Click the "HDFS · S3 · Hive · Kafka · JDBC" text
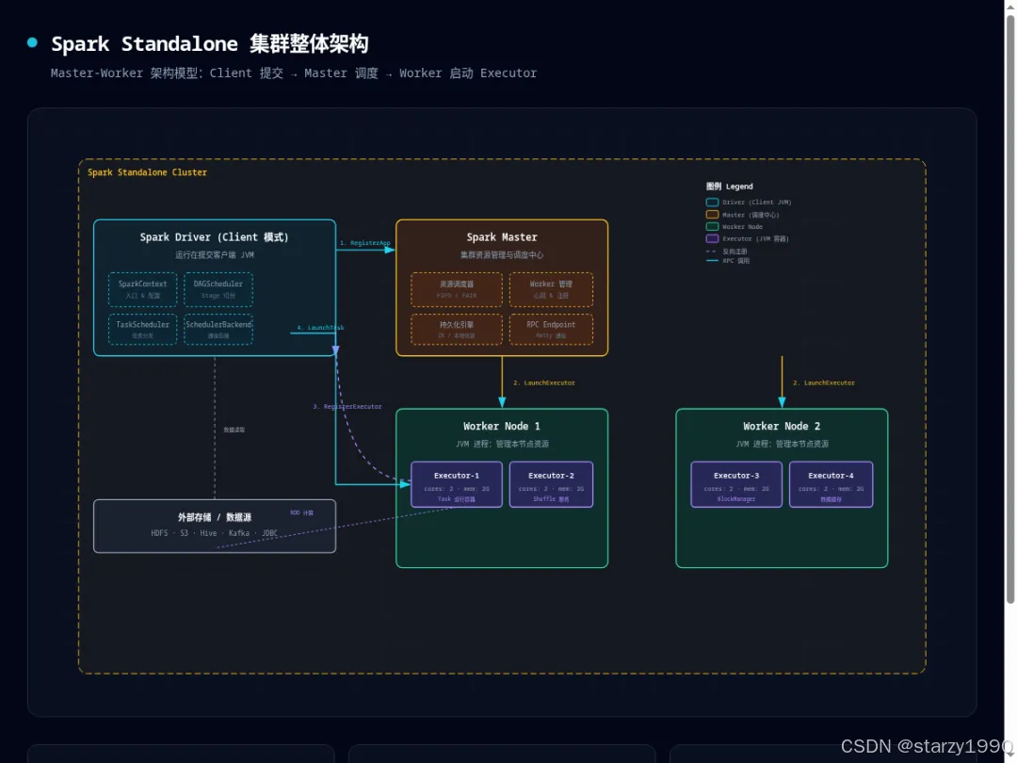 point(215,533)
